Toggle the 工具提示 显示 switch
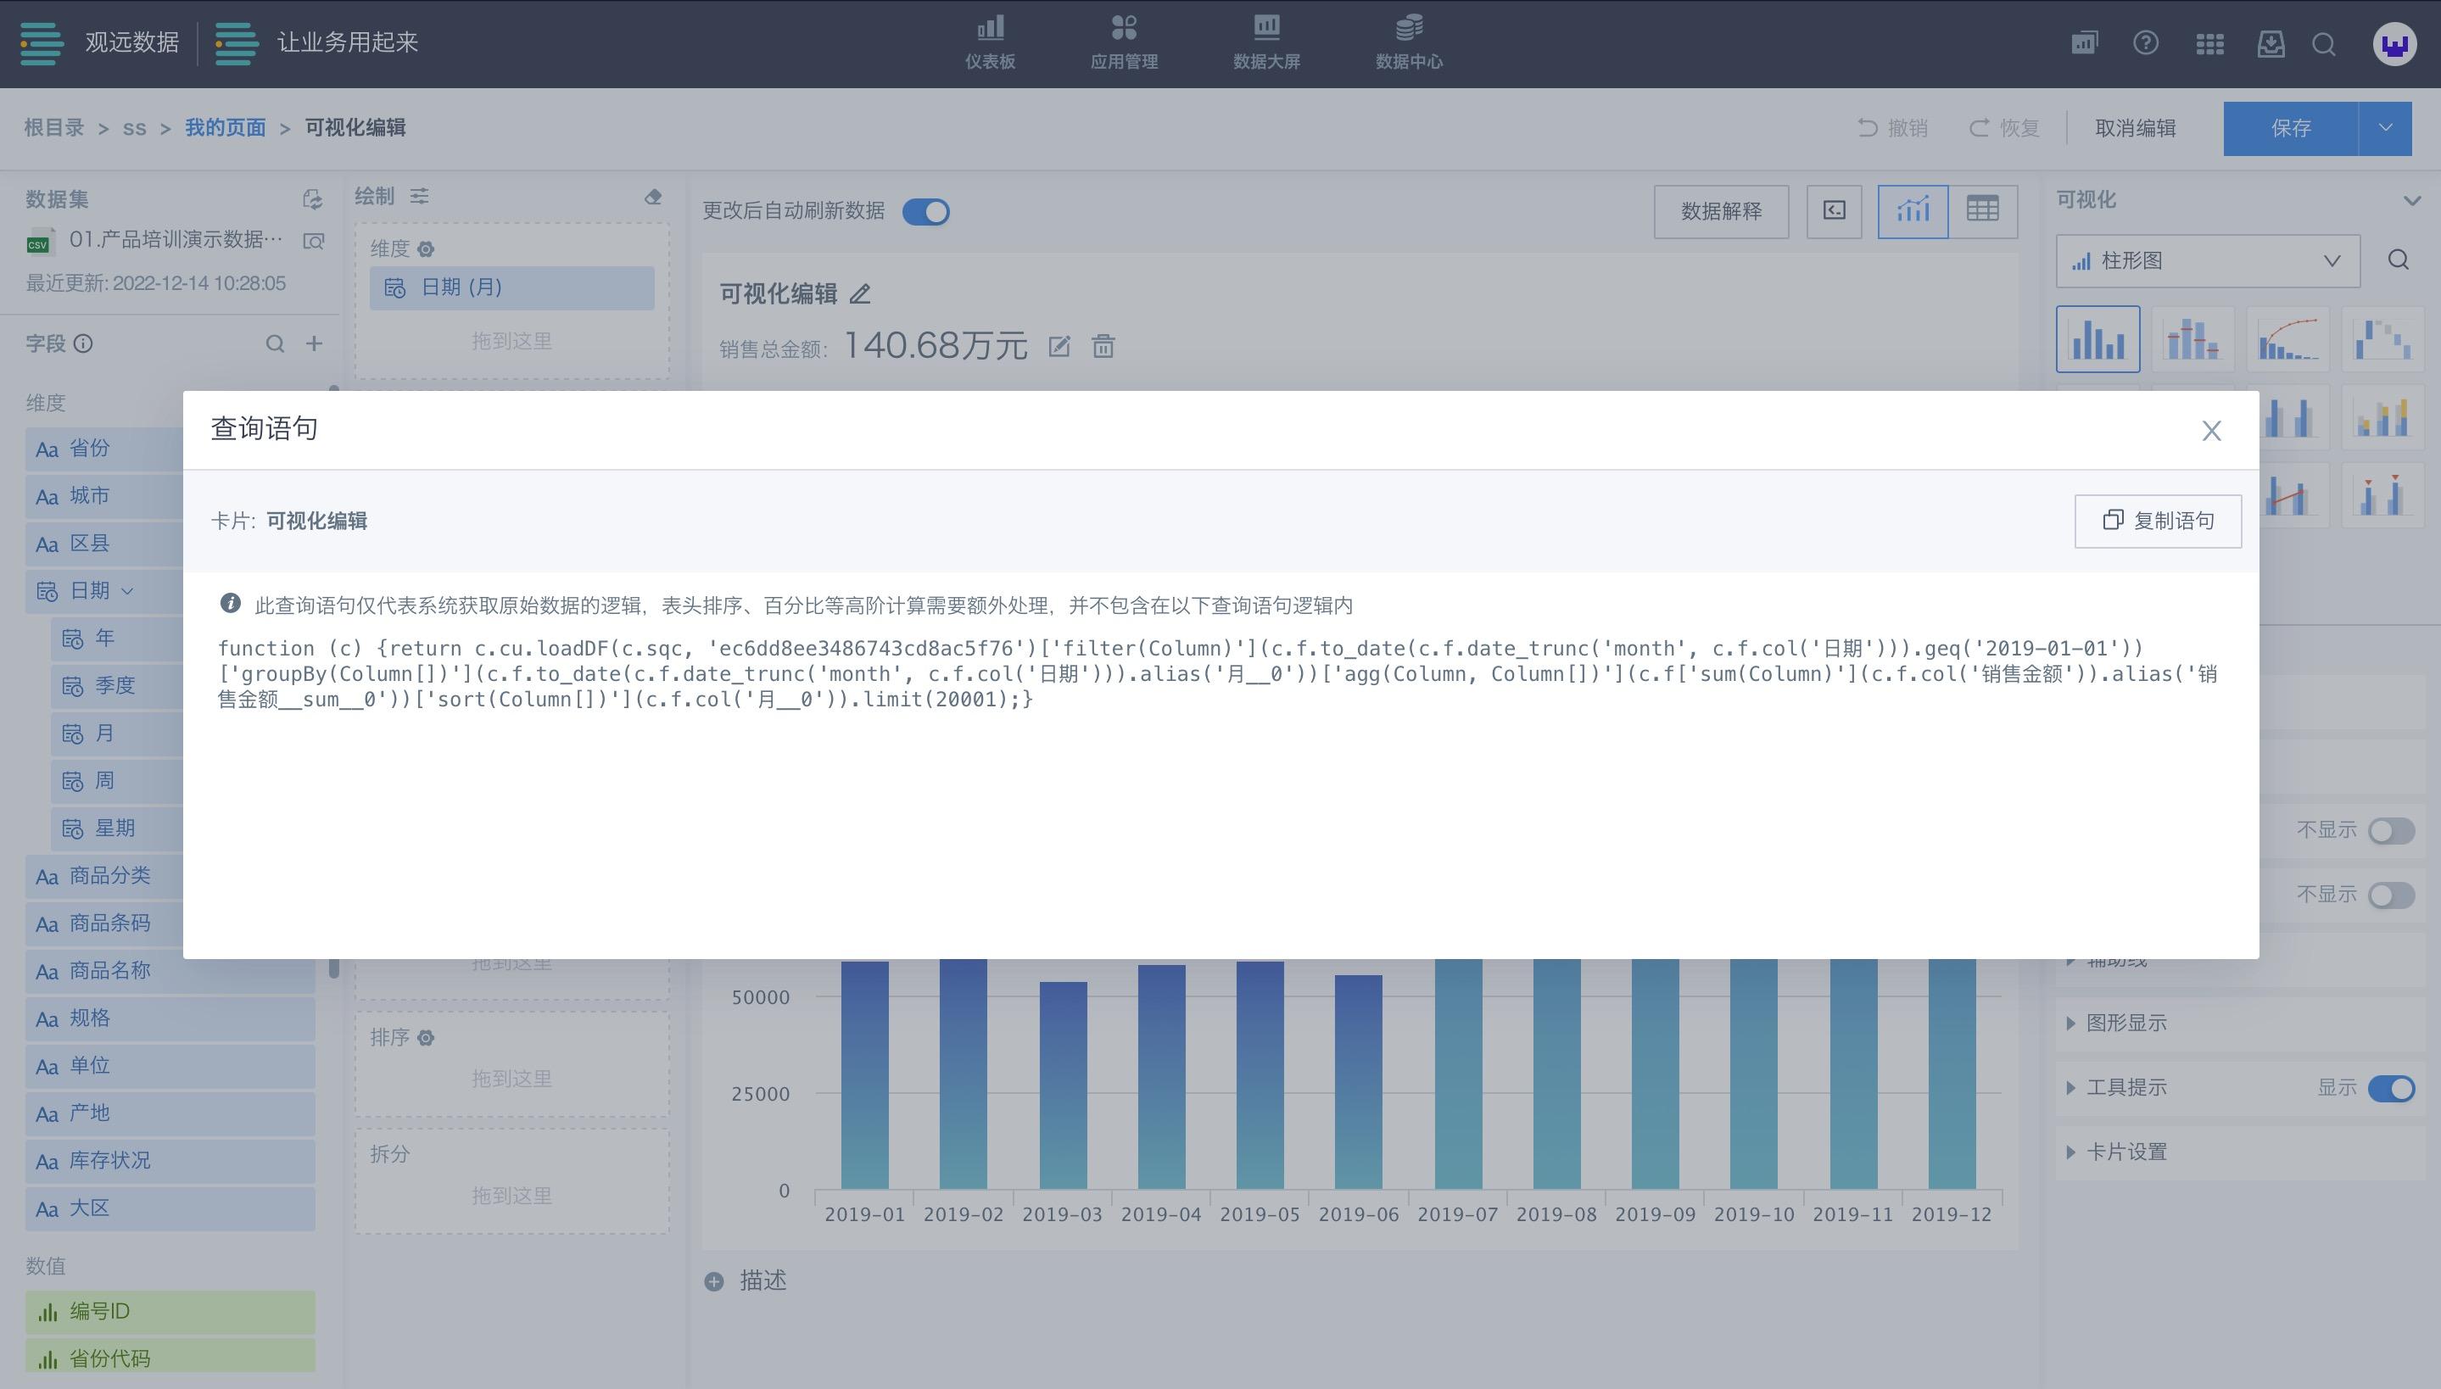Viewport: 2441px width, 1389px height. pos(2390,1089)
